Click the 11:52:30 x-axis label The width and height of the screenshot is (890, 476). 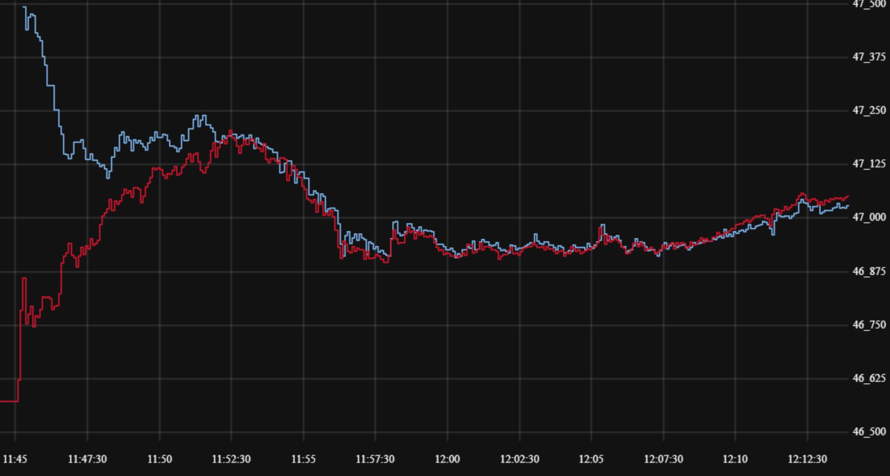[x=231, y=459]
